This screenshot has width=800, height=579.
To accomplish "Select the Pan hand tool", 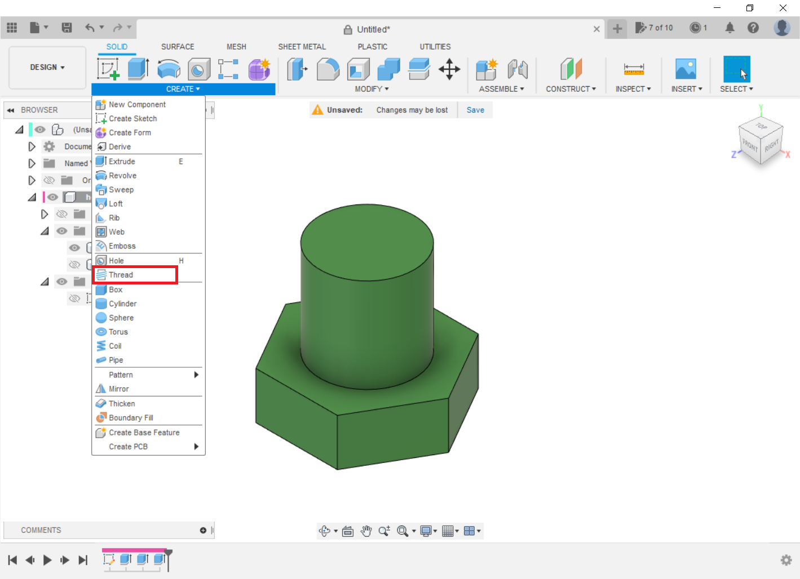I will (366, 531).
